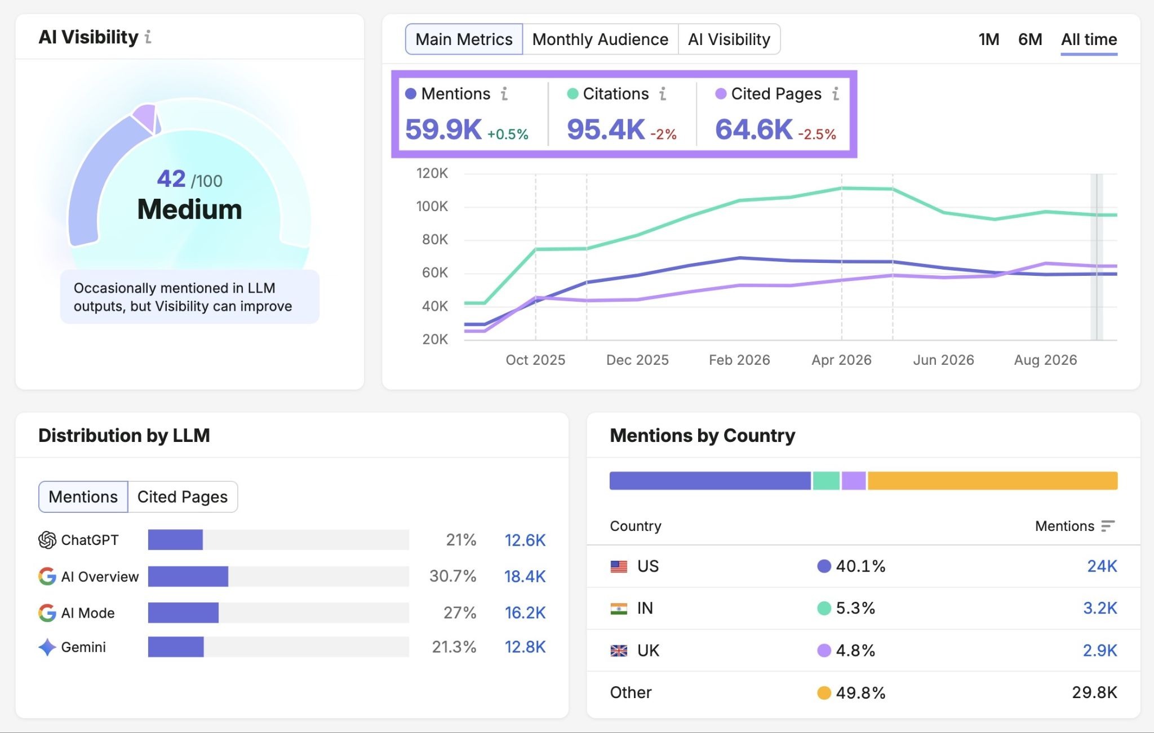Open Gemini 12.8K mentions link

coord(525,647)
